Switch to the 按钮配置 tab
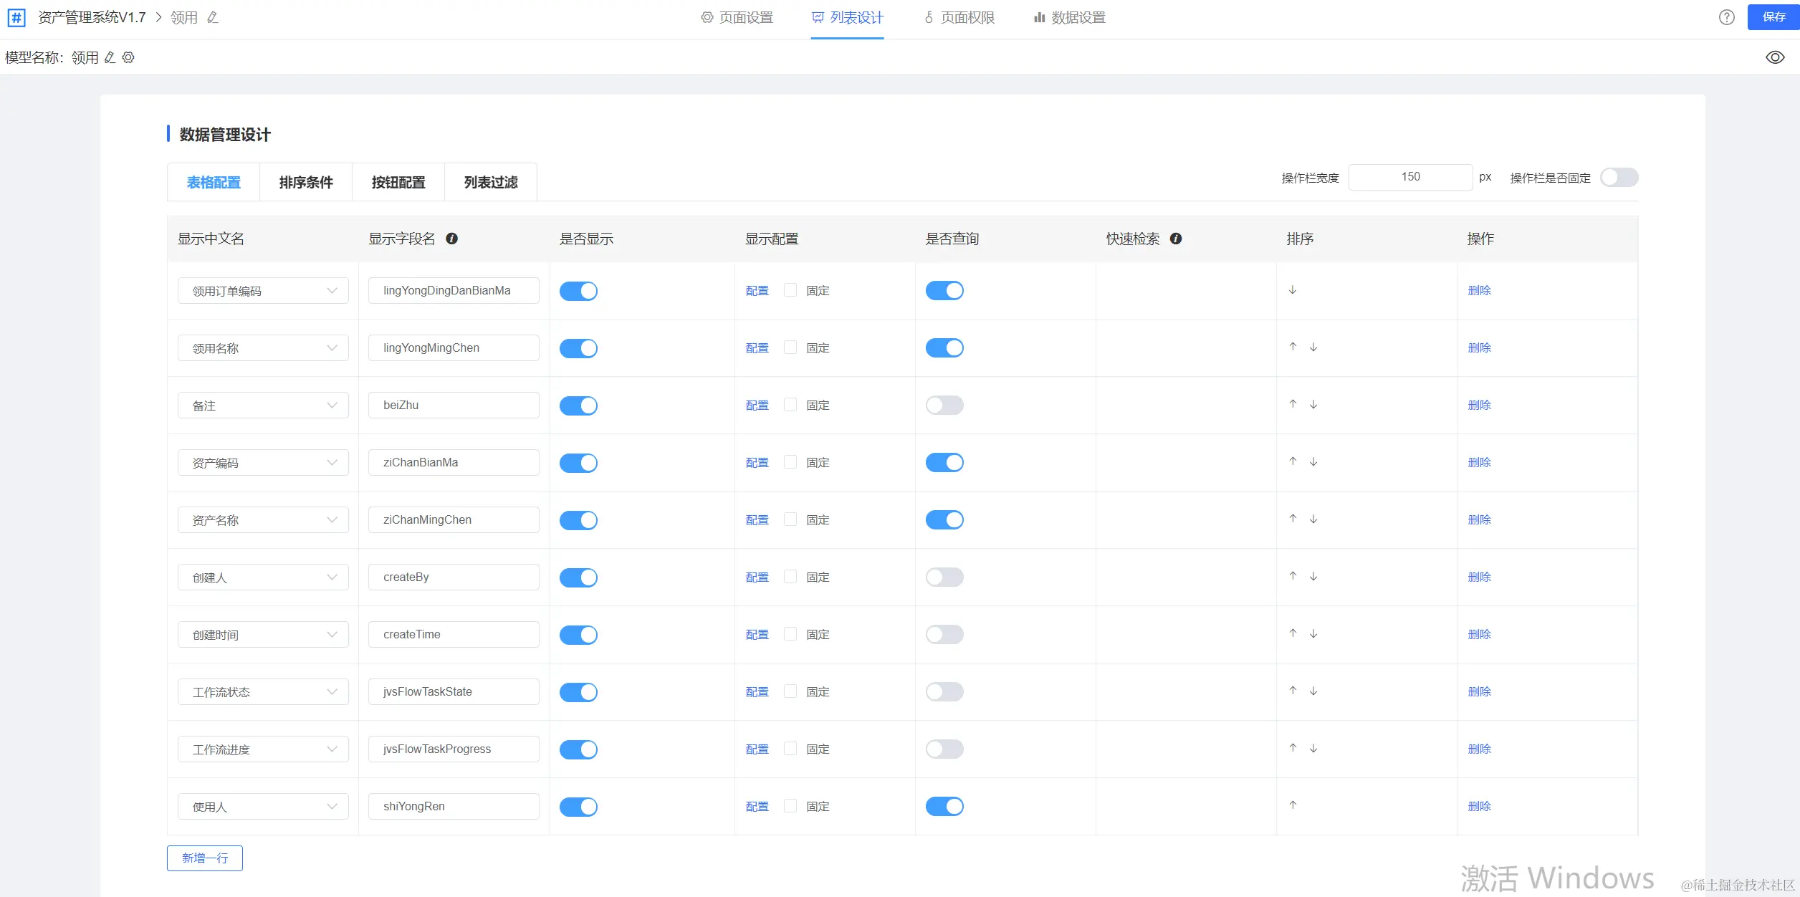 [x=398, y=183]
